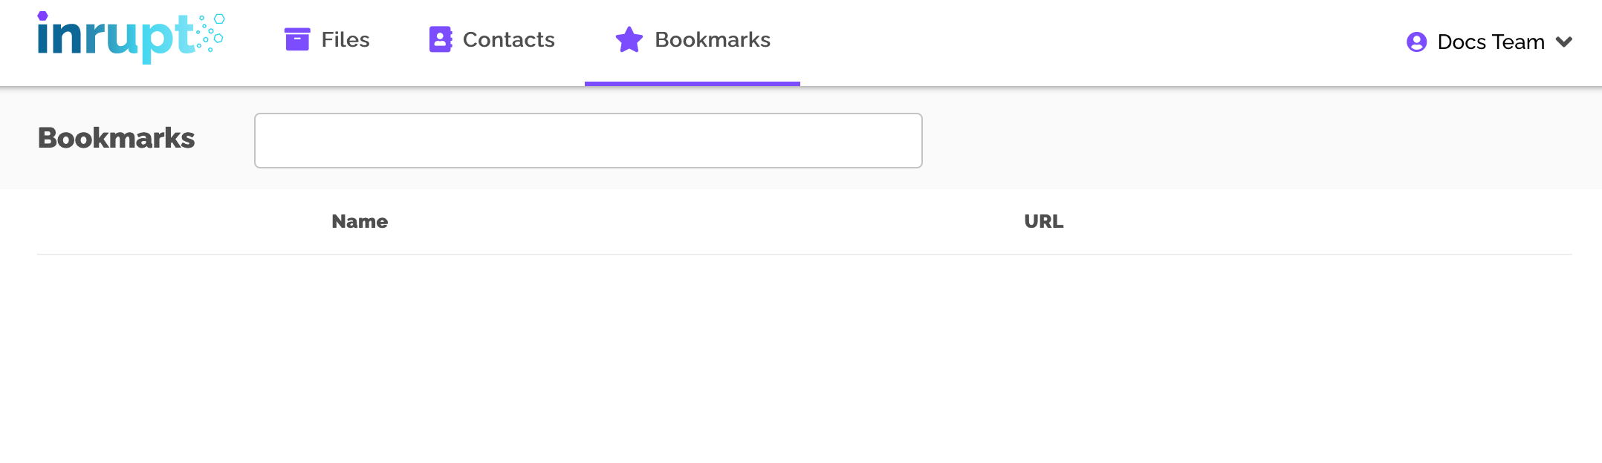Click the Contacts address book icon
Viewport: 1602px width, 463px height.
coord(441,39)
